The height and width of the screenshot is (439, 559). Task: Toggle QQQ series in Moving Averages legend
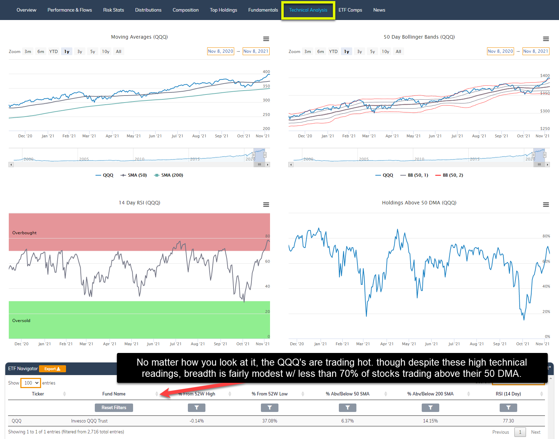point(104,175)
